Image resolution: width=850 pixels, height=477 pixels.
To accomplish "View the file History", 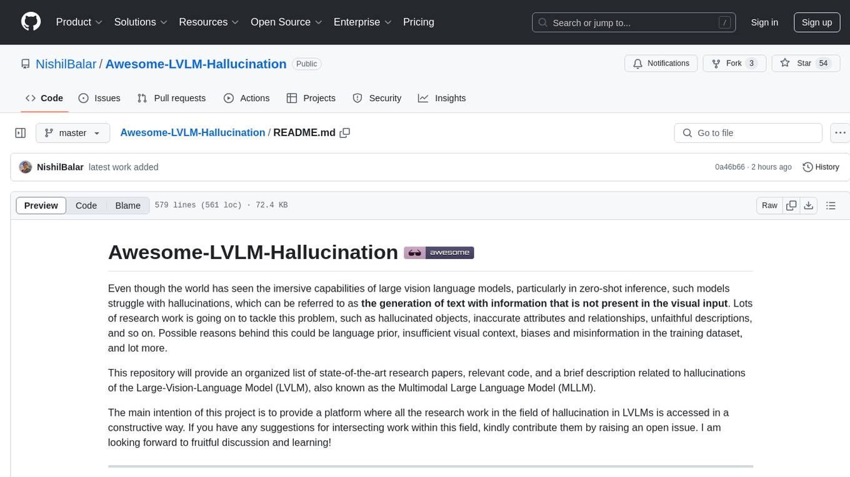I will 821,167.
